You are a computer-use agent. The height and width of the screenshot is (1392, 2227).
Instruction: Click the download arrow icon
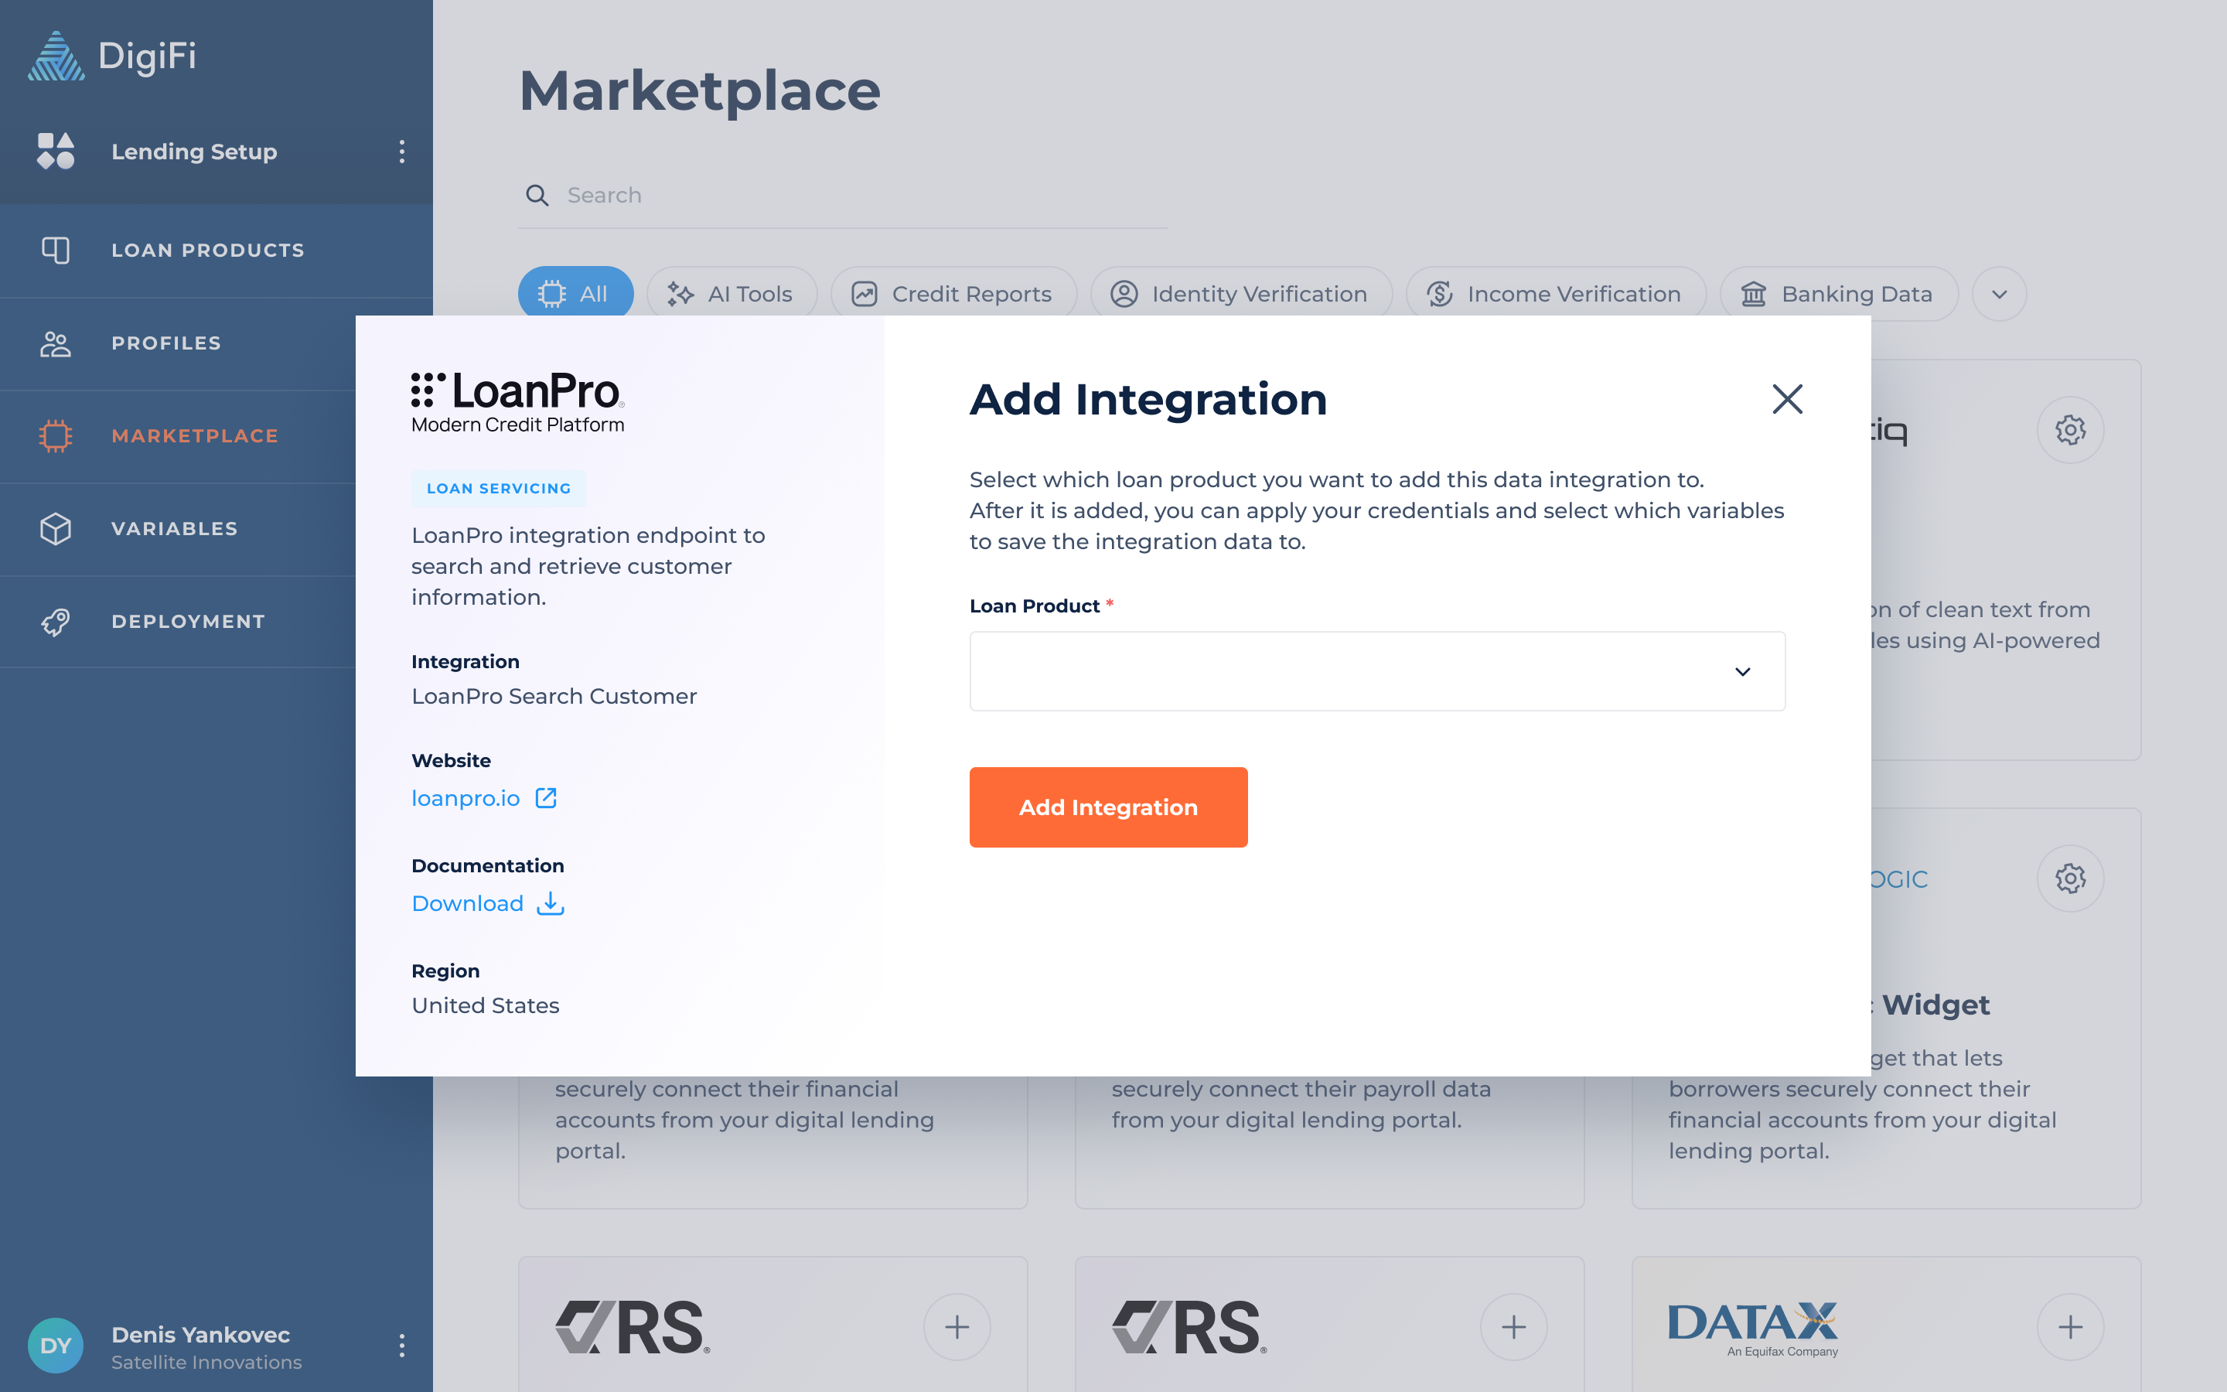point(551,903)
